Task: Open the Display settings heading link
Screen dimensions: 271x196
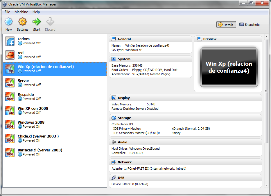Action: click(x=124, y=98)
